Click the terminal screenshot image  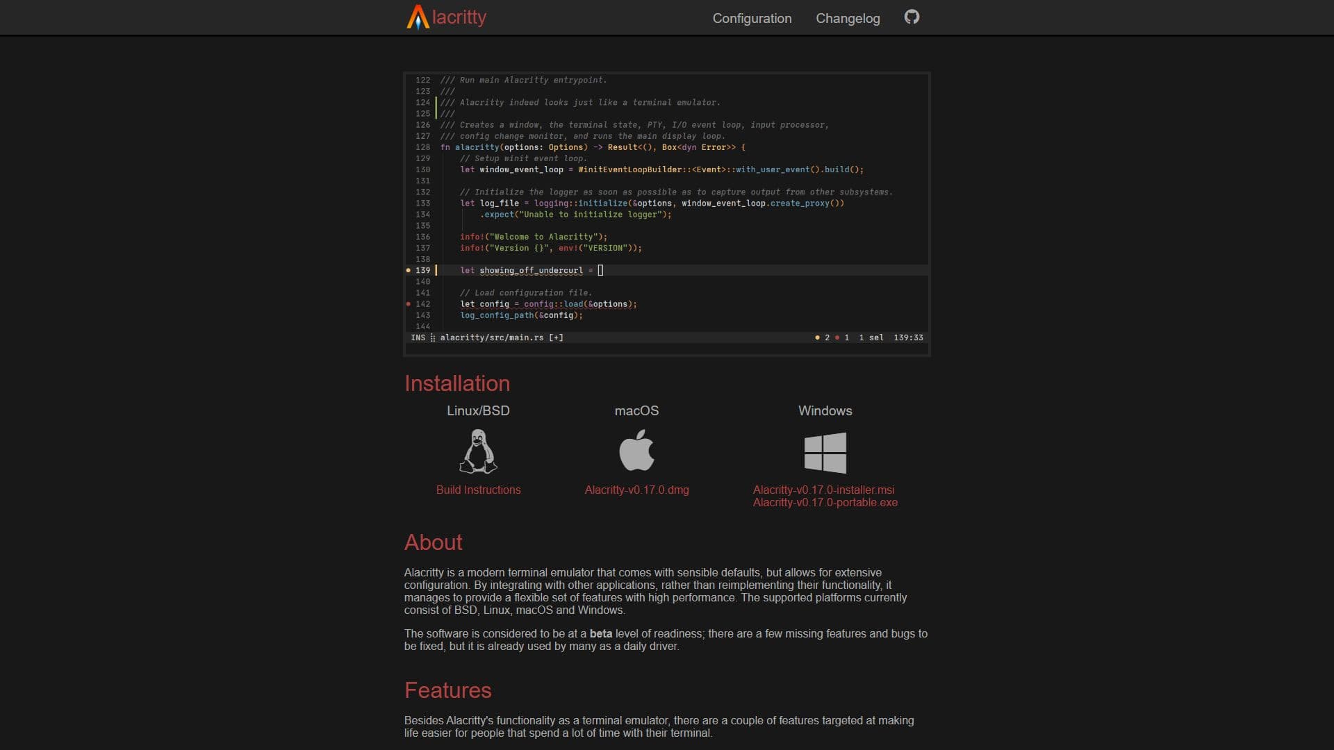tap(667, 214)
